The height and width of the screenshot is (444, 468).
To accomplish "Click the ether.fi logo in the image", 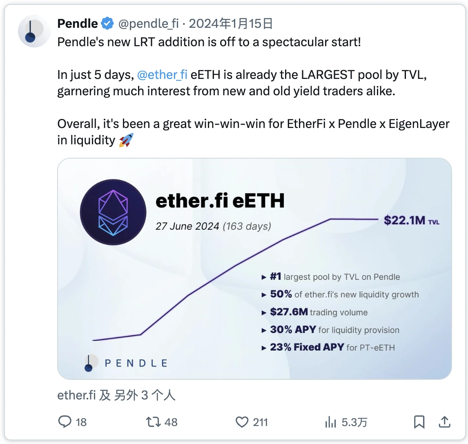I will pos(113,211).
